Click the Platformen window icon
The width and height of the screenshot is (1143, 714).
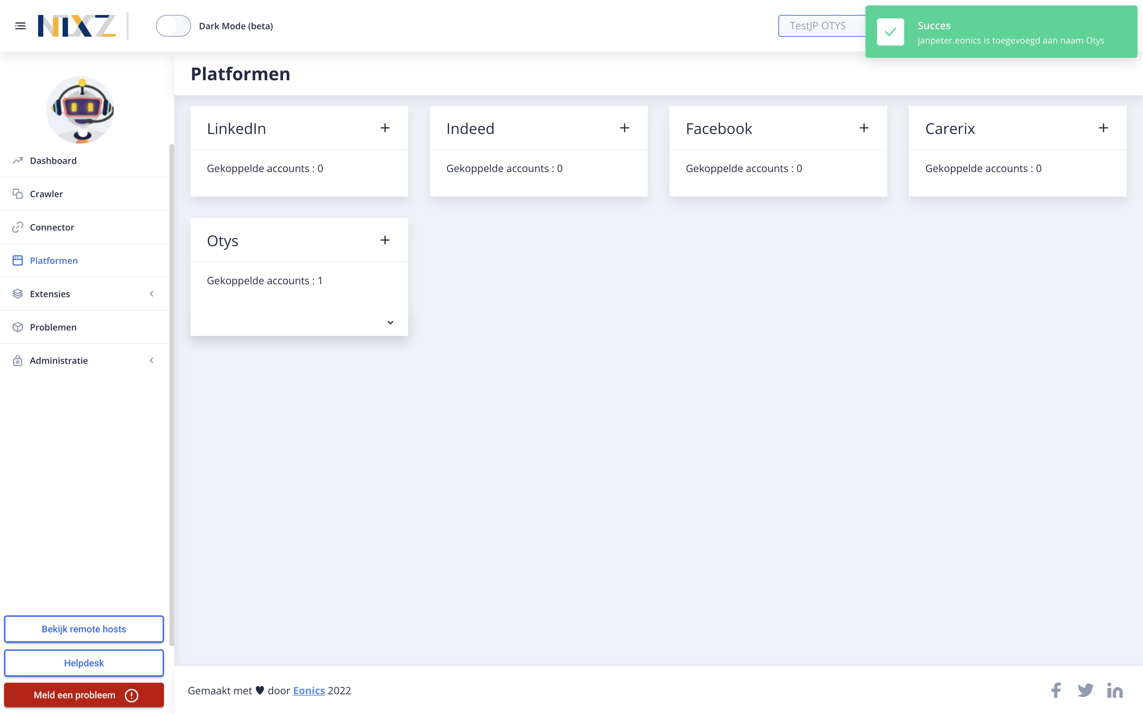pos(17,261)
